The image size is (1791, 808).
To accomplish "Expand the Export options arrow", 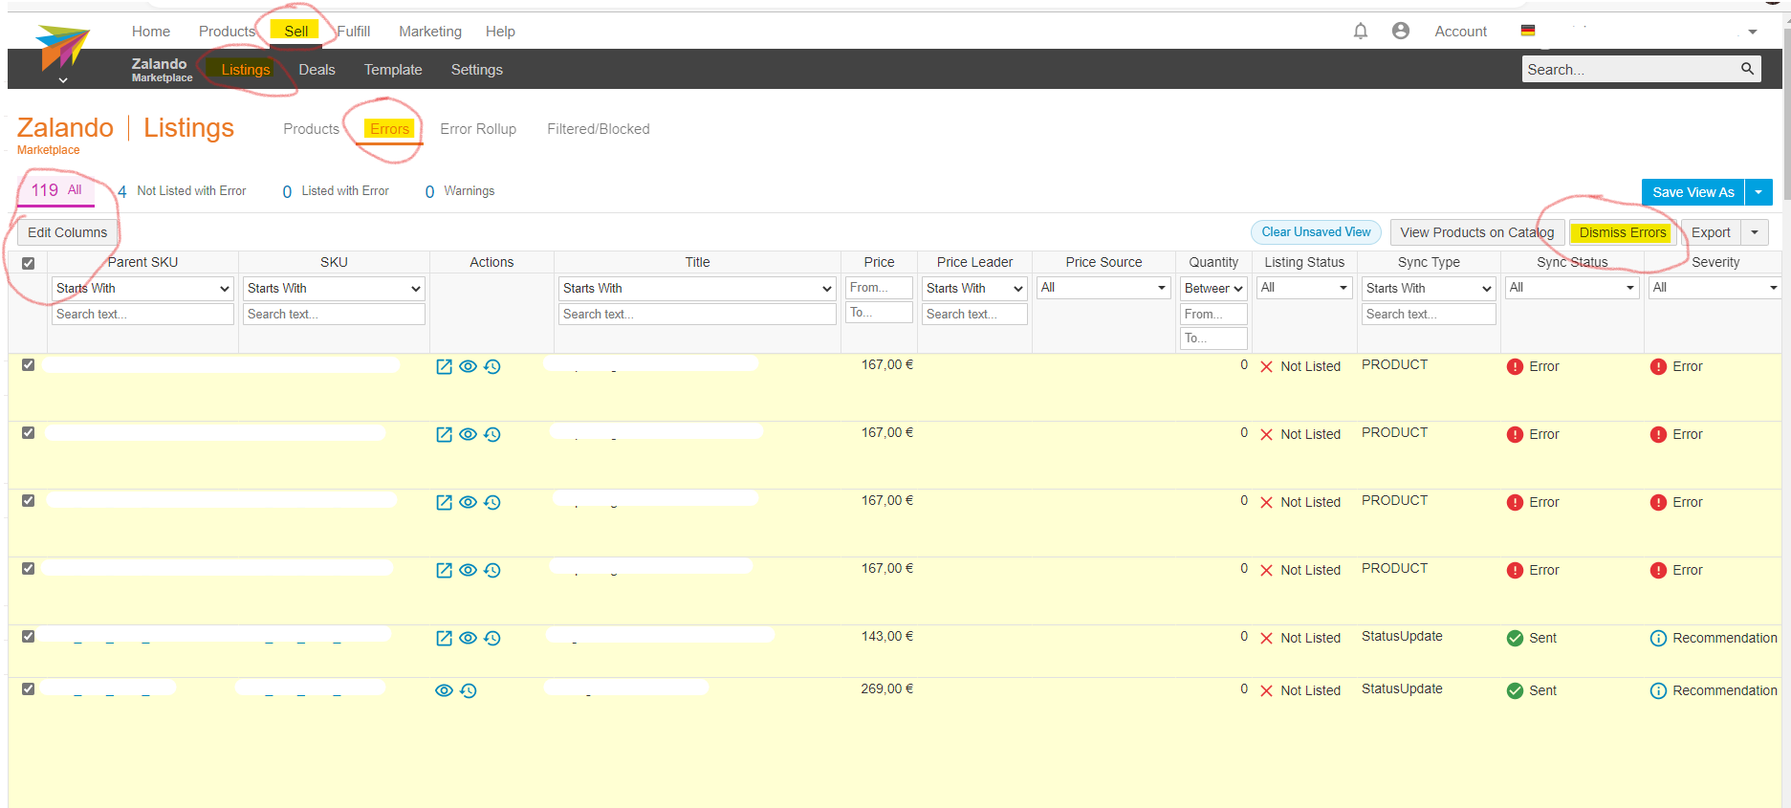I will [x=1755, y=232].
